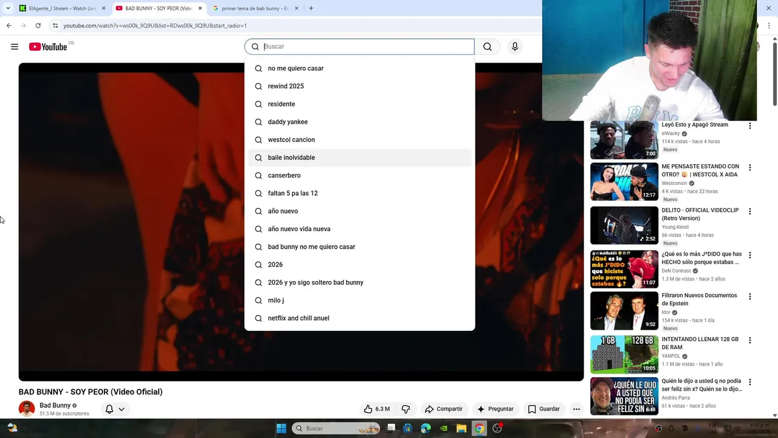Open File Explorer from the taskbar
Image resolution: width=778 pixels, height=438 pixels.
462,428
